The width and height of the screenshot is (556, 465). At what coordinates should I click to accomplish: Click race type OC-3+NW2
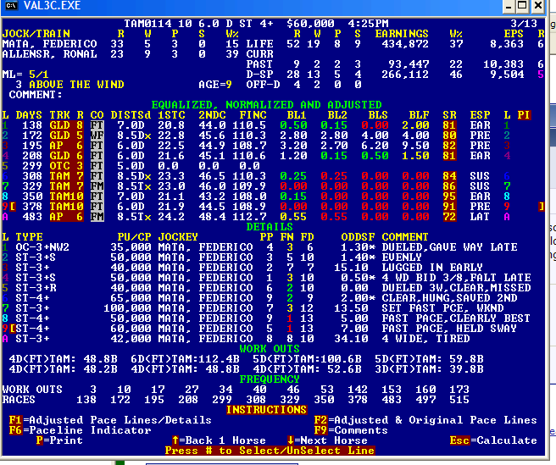point(42,247)
